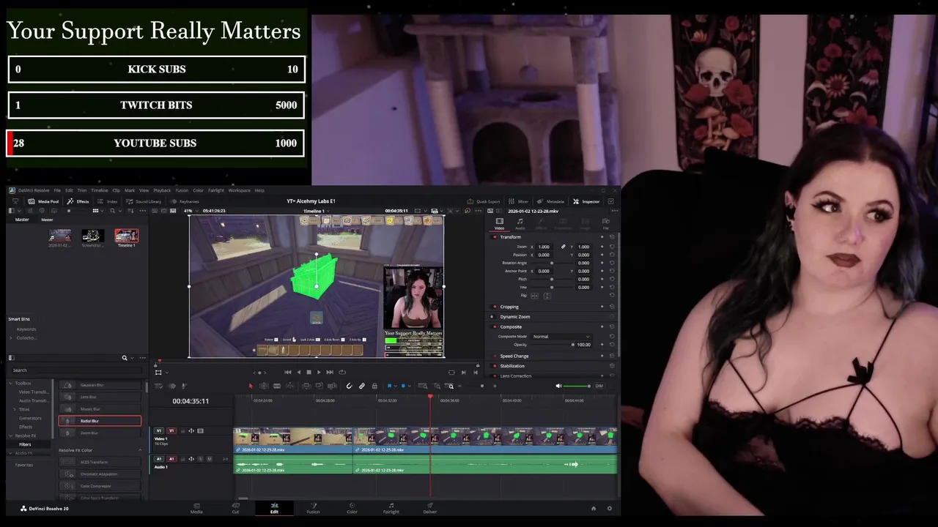Open the File menu
Image resolution: width=938 pixels, height=527 pixels.
57,190
